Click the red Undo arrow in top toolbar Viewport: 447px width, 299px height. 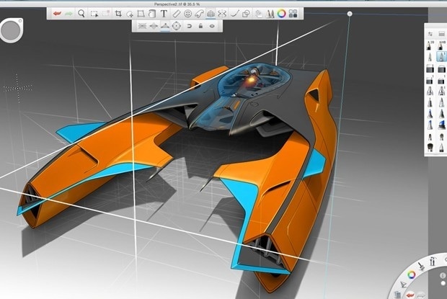[x=58, y=13]
